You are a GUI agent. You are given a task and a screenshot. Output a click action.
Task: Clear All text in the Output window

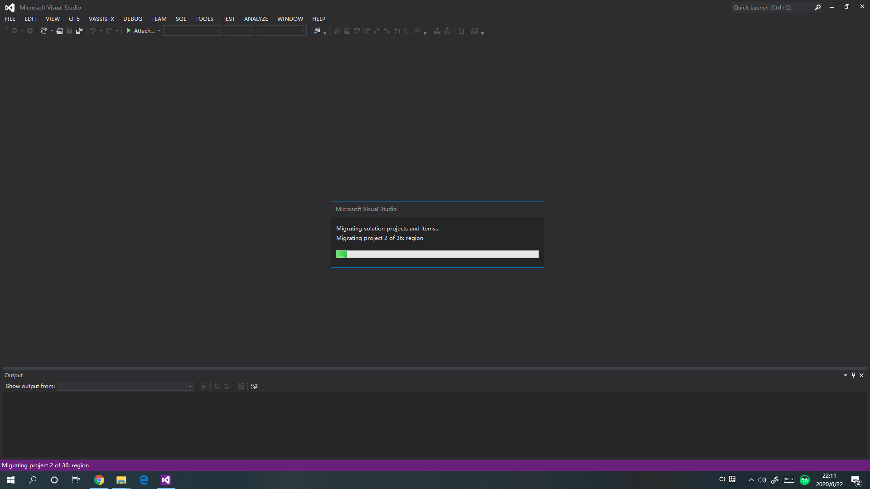241,386
